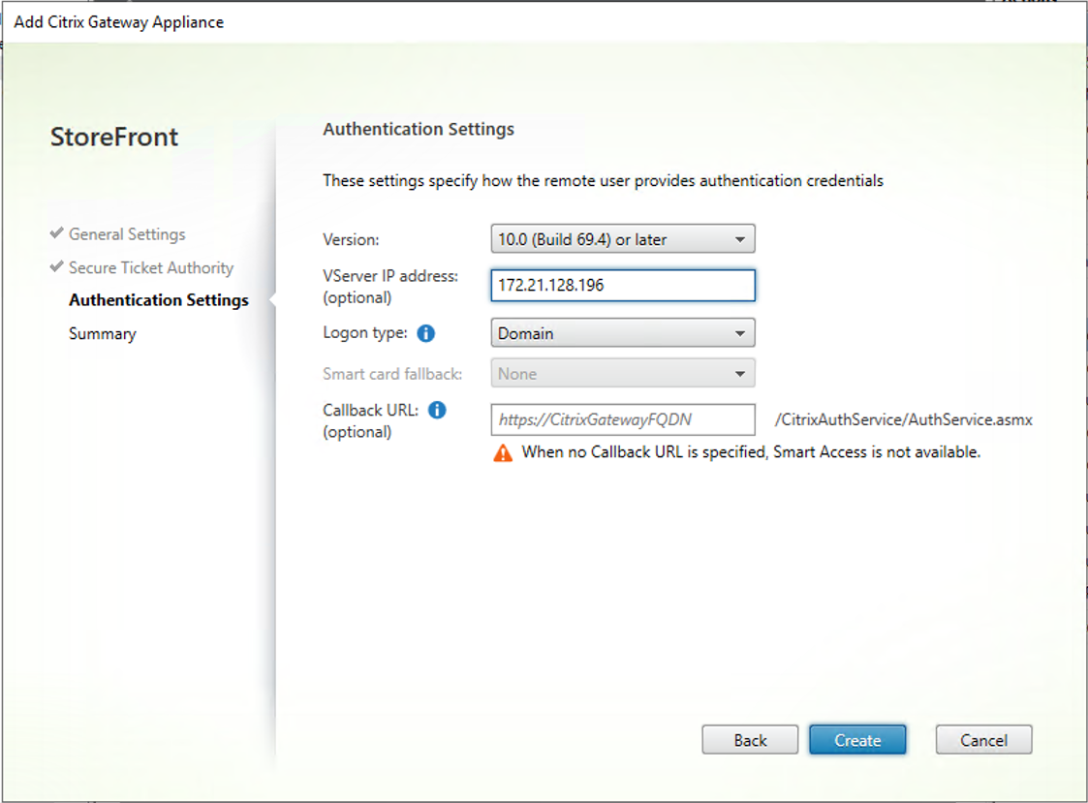Click the Add Citrix Gateway Appliance title
1088x803 pixels.
[x=118, y=22]
